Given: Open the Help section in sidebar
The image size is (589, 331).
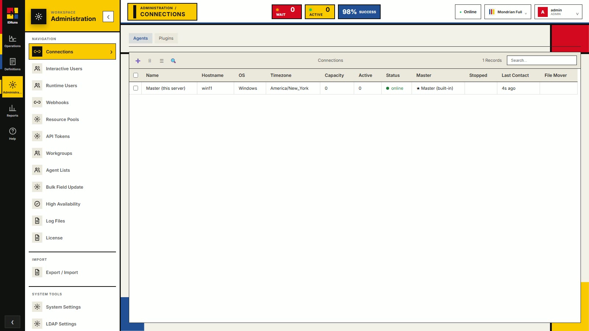Looking at the screenshot, I should pyautogui.click(x=13, y=134).
